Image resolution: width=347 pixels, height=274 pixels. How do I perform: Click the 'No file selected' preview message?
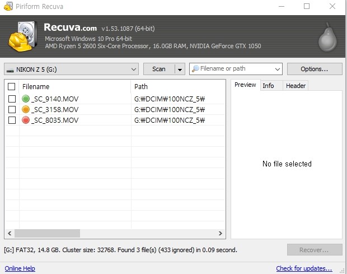click(287, 164)
